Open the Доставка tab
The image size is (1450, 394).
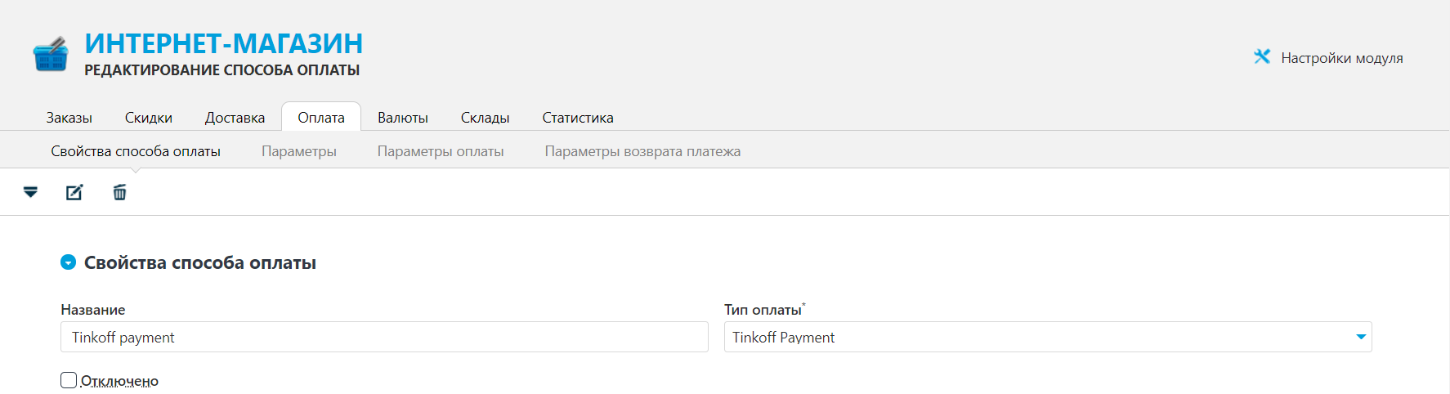click(235, 118)
